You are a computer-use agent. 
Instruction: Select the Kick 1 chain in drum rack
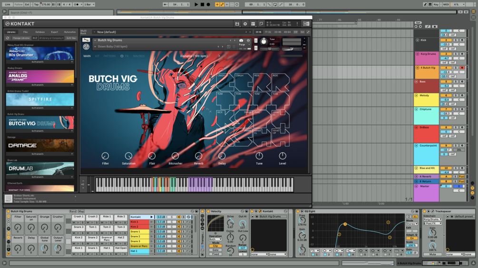click(140, 222)
